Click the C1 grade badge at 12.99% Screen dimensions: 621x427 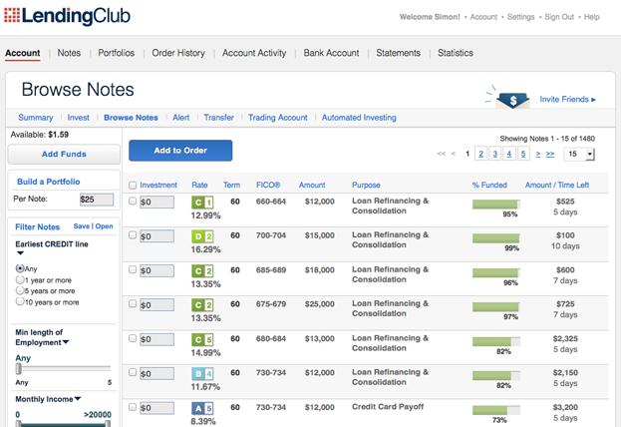(202, 203)
